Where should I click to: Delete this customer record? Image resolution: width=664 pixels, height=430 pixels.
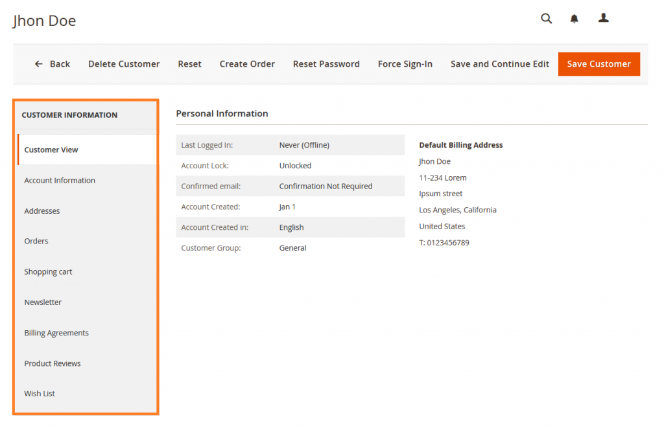[x=124, y=63]
